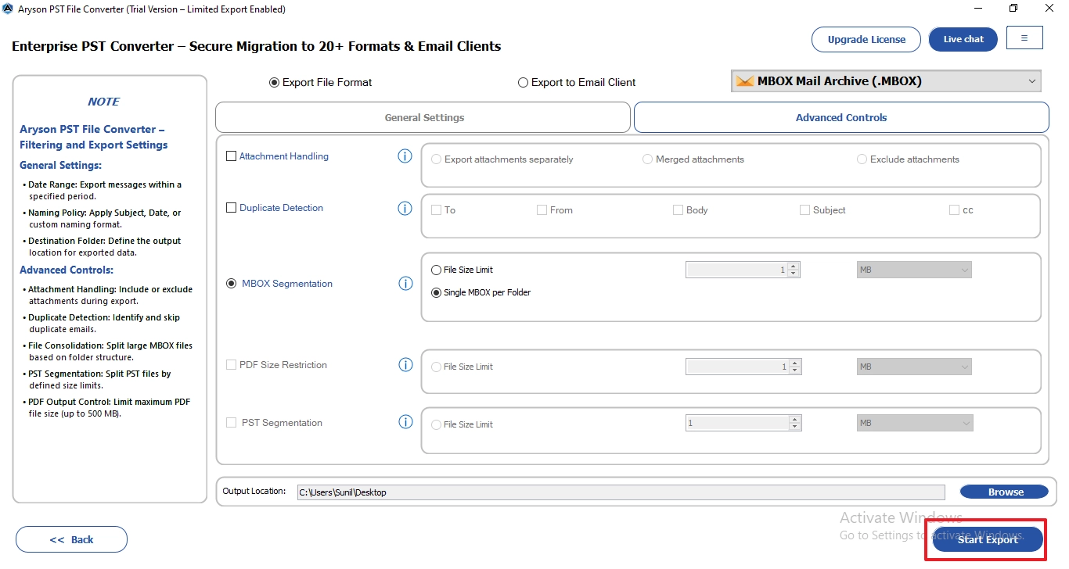The height and width of the screenshot is (569, 1069).
Task: Open MB unit dropdown in MBOX Segmentation
Action: coord(913,270)
